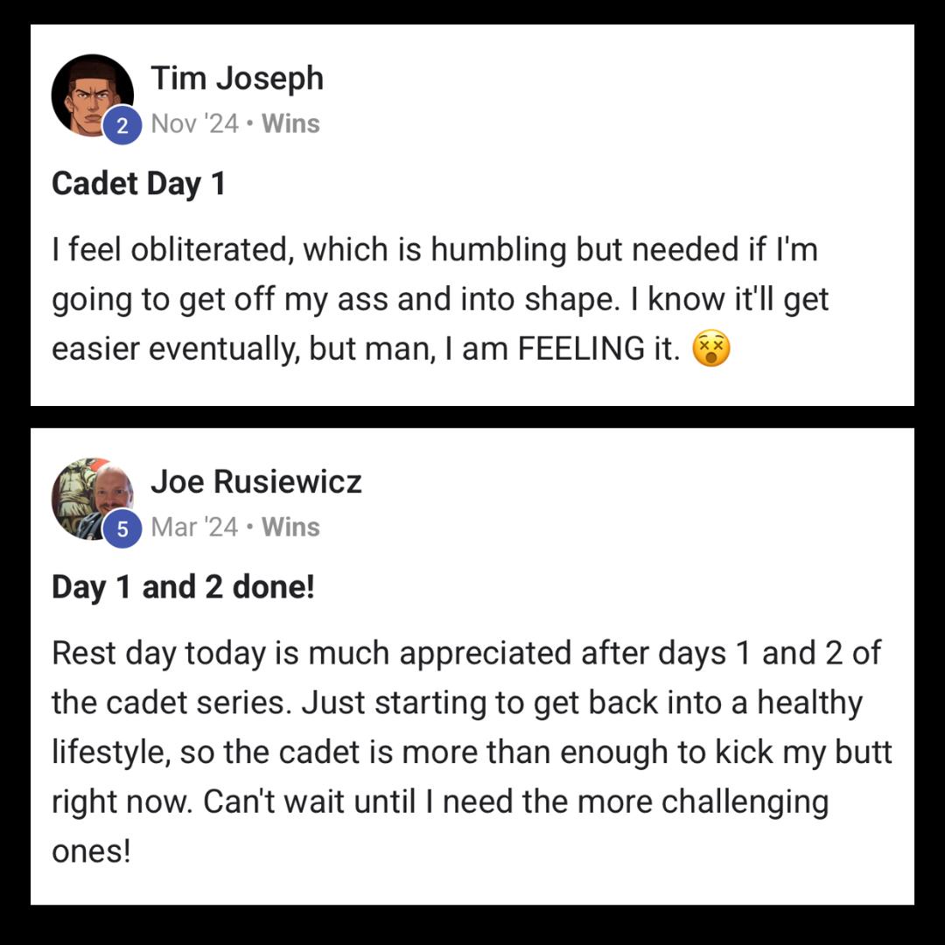
Task: Click the level 2 badge on Tim's avatar
Action: (122, 126)
